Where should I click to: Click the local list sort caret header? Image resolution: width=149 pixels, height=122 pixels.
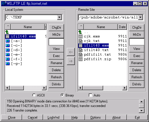8,27
